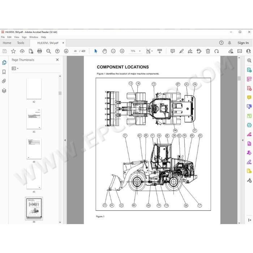The image size is (253, 253).
Task: Show the Bookmarks panel
Action: pyautogui.click(x=4, y=72)
